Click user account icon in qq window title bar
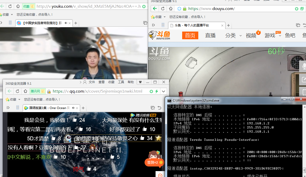The width and height of the screenshot is (306, 177). pyautogui.click(x=85, y=82)
